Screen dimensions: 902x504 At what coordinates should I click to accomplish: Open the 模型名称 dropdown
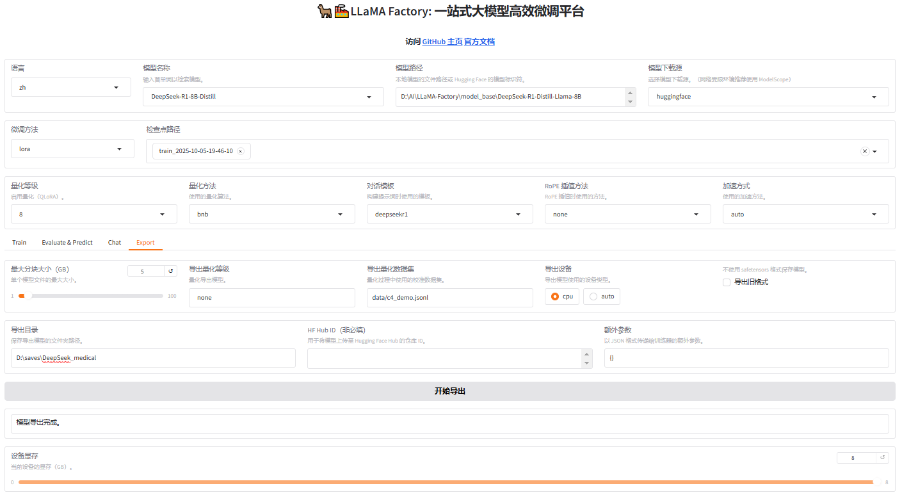pyautogui.click(x=263, y=97)
